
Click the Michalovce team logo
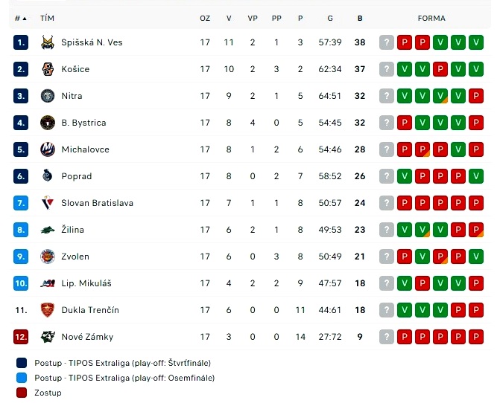pos(48,149)
